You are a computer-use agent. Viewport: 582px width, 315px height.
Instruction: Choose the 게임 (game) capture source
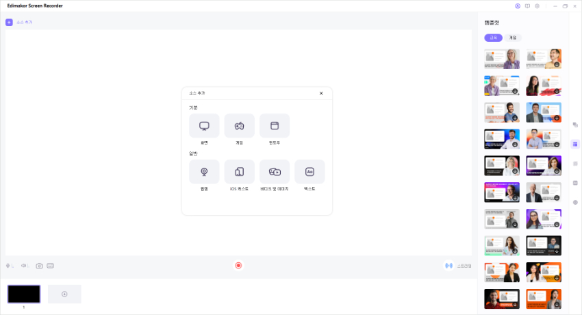tap(239, 126)
